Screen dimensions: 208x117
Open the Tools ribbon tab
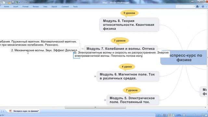[x=75, y=6]
